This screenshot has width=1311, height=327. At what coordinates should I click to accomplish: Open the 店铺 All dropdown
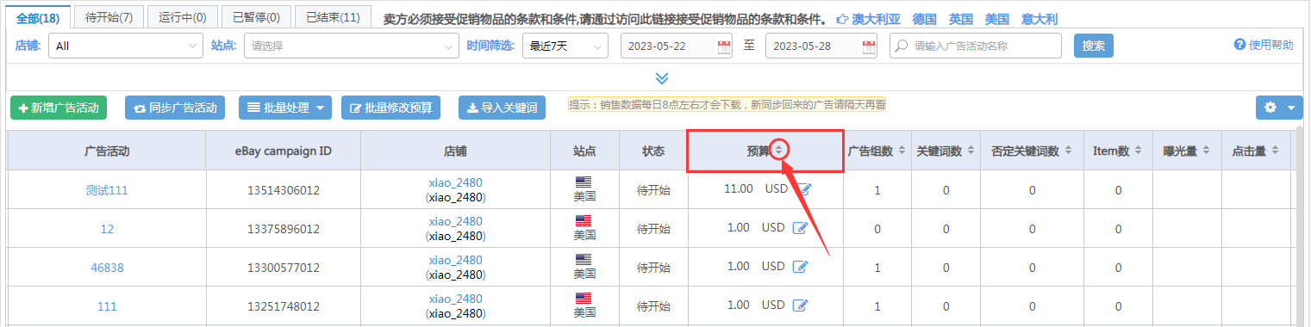[125, 46]
